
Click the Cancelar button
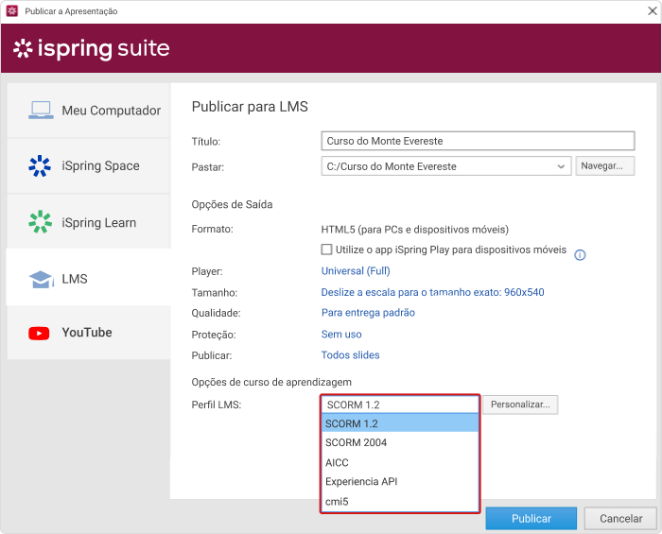click(x=620, y=518)
